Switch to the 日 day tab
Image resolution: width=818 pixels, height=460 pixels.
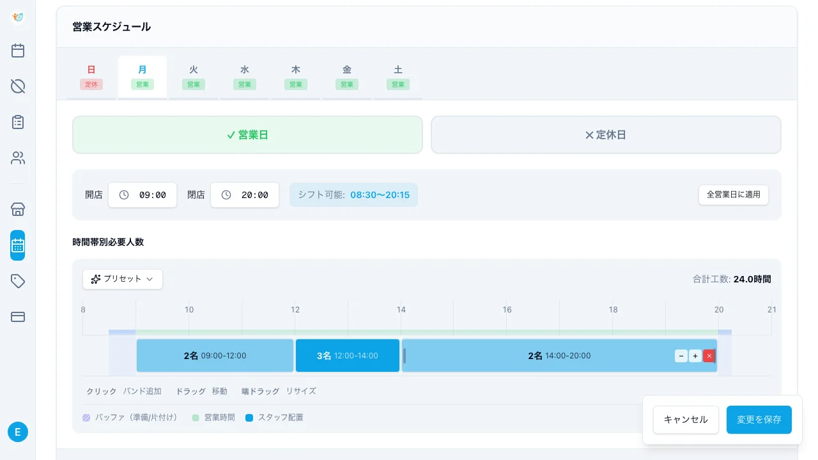pyautogui.click(x=91, y=76)
